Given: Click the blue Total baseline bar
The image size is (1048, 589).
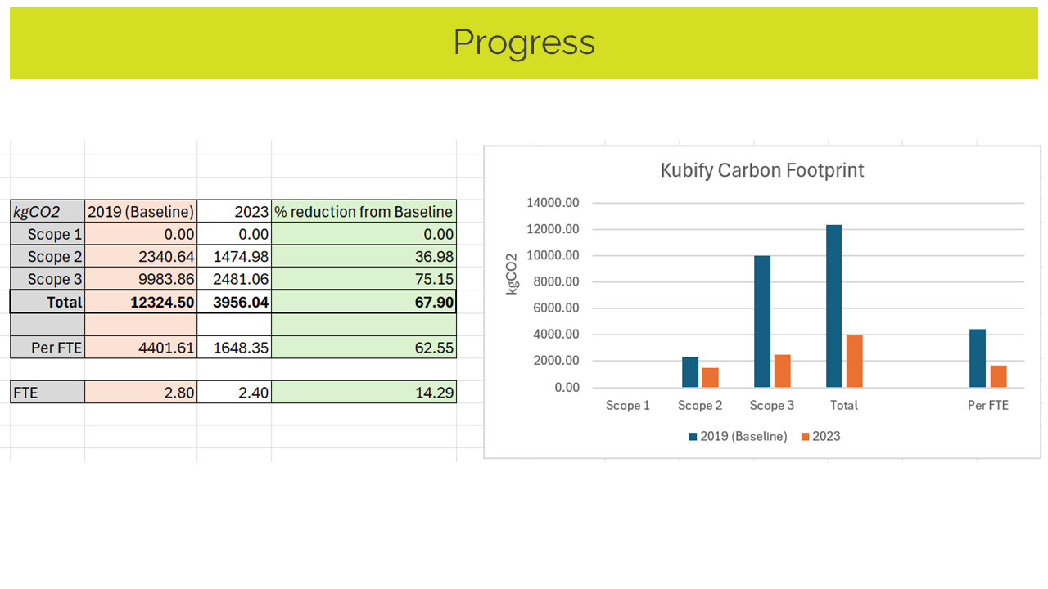Looking at the screenshot, I should tap(834, 306).
